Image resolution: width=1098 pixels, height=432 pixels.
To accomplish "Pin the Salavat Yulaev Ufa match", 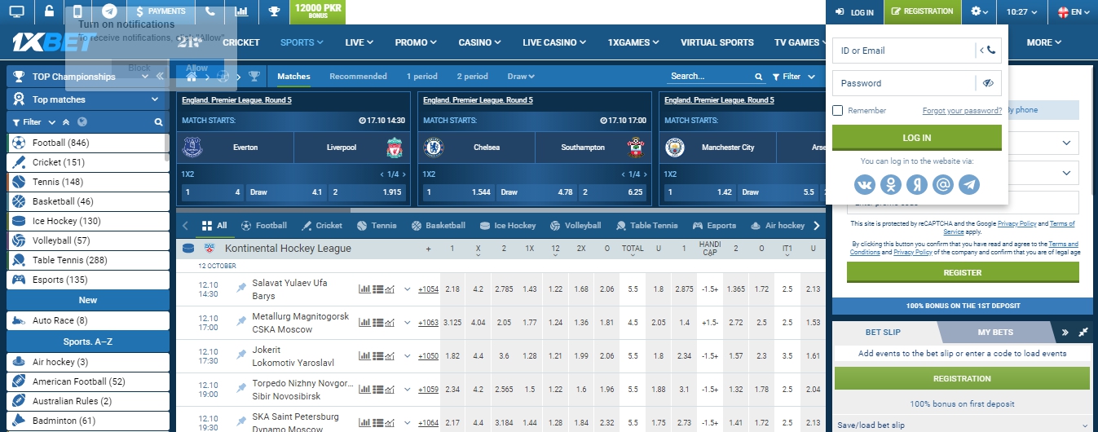I will pos(241,289).
